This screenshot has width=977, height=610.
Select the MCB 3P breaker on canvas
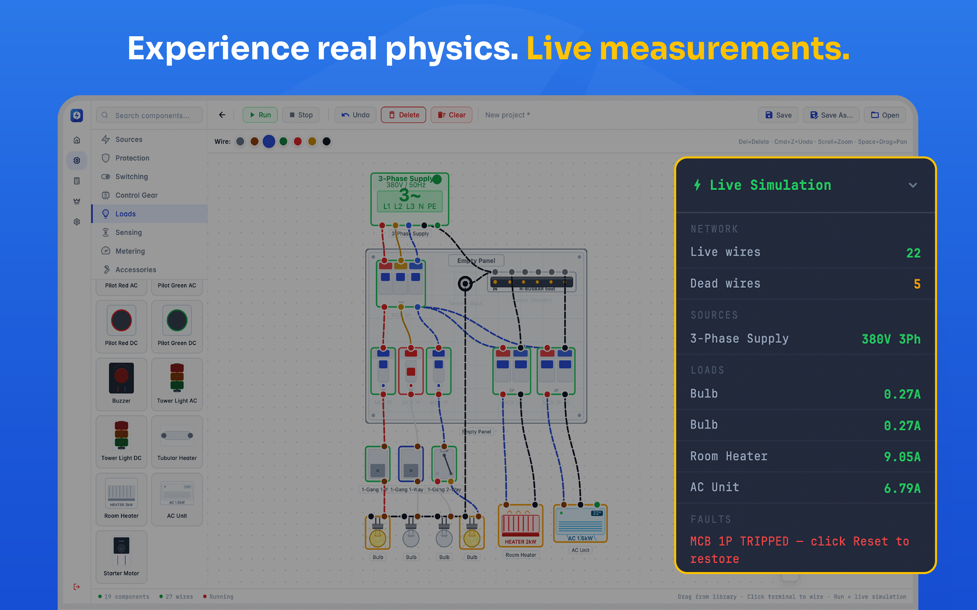point(401,284)
